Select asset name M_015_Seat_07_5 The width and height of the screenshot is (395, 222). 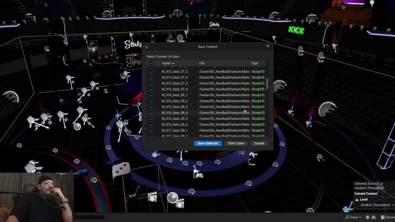click(x=175, y=83)
